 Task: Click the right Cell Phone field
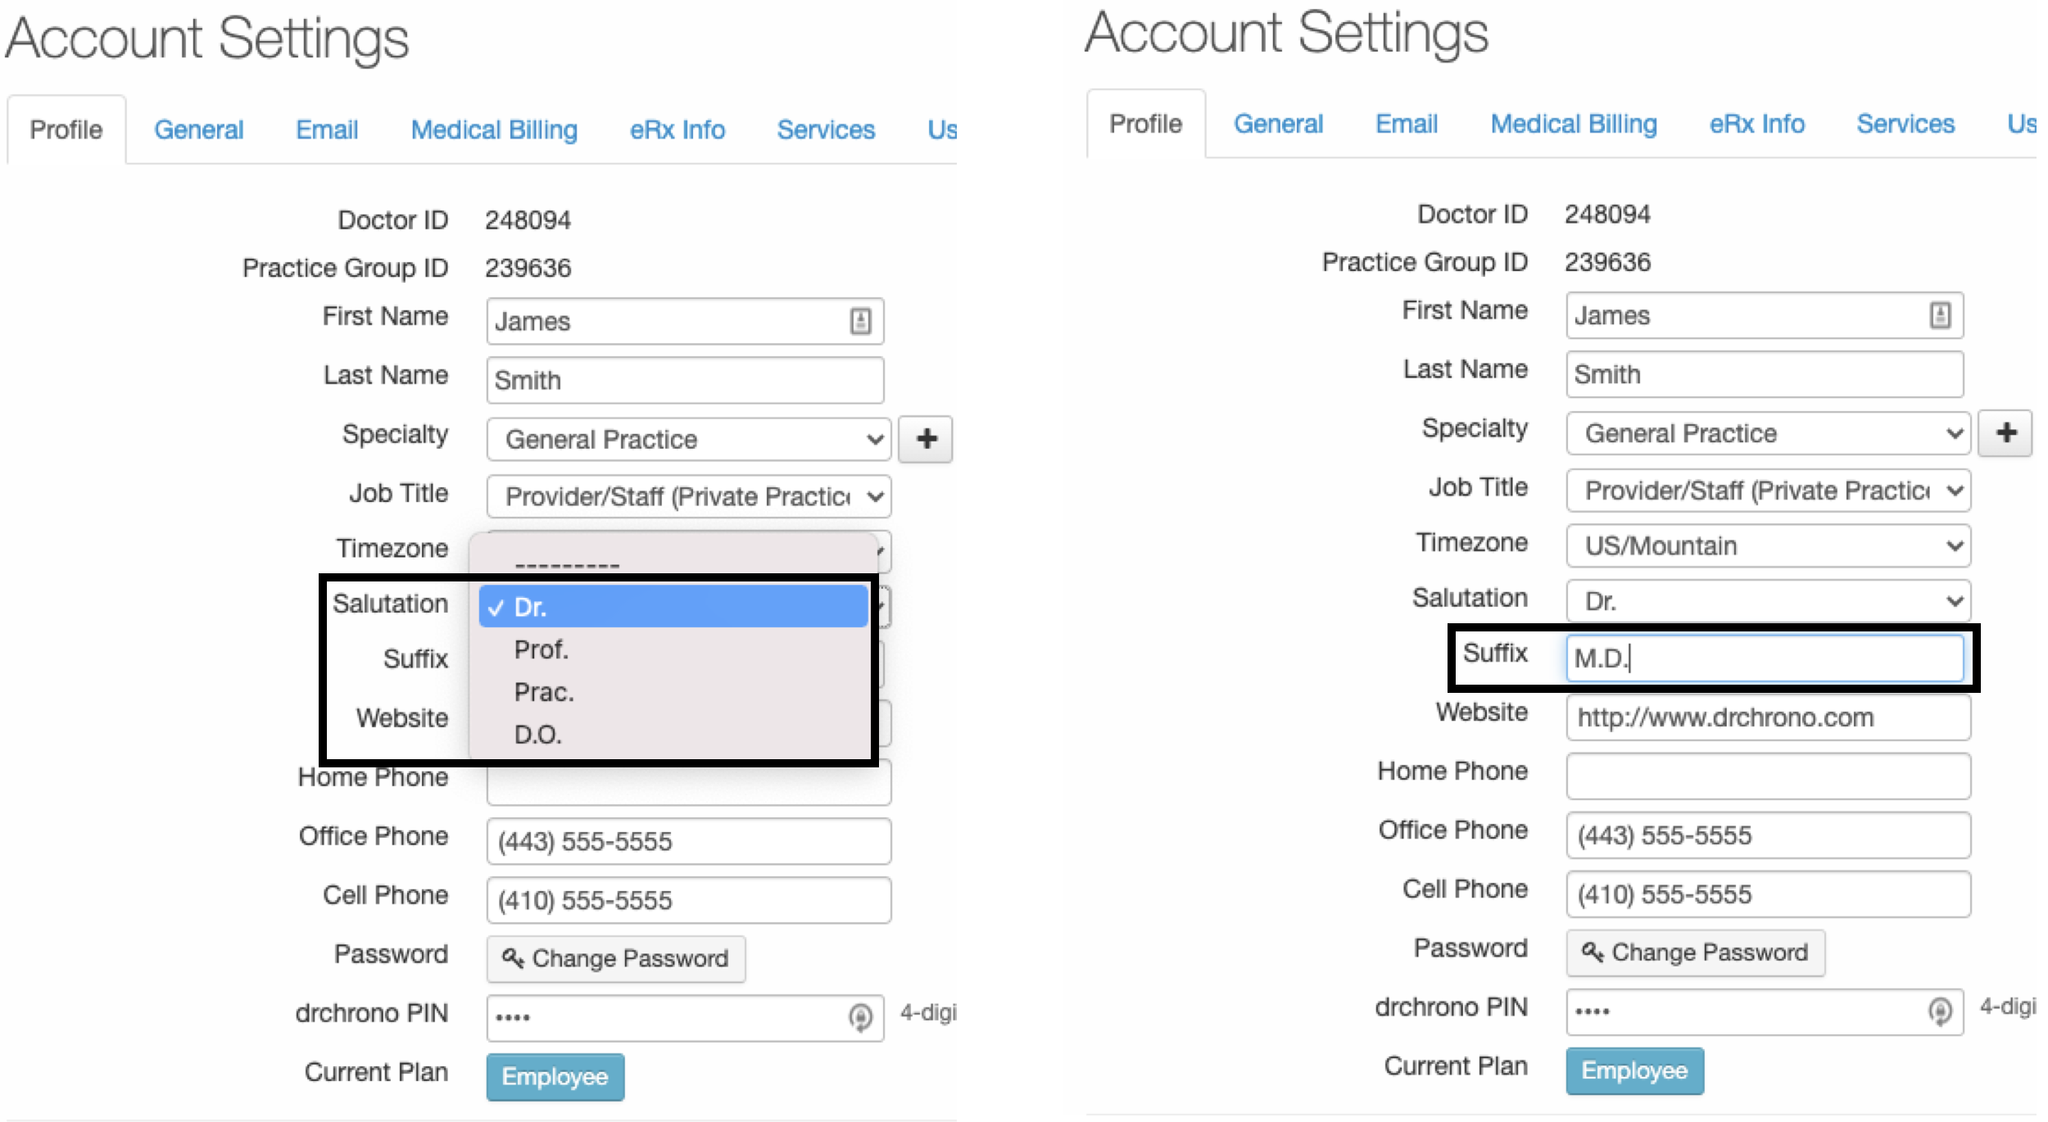pos(1769,894)
